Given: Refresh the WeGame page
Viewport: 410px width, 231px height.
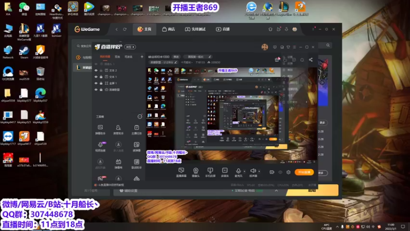Looking at the screenshot, I should point(125,29).
